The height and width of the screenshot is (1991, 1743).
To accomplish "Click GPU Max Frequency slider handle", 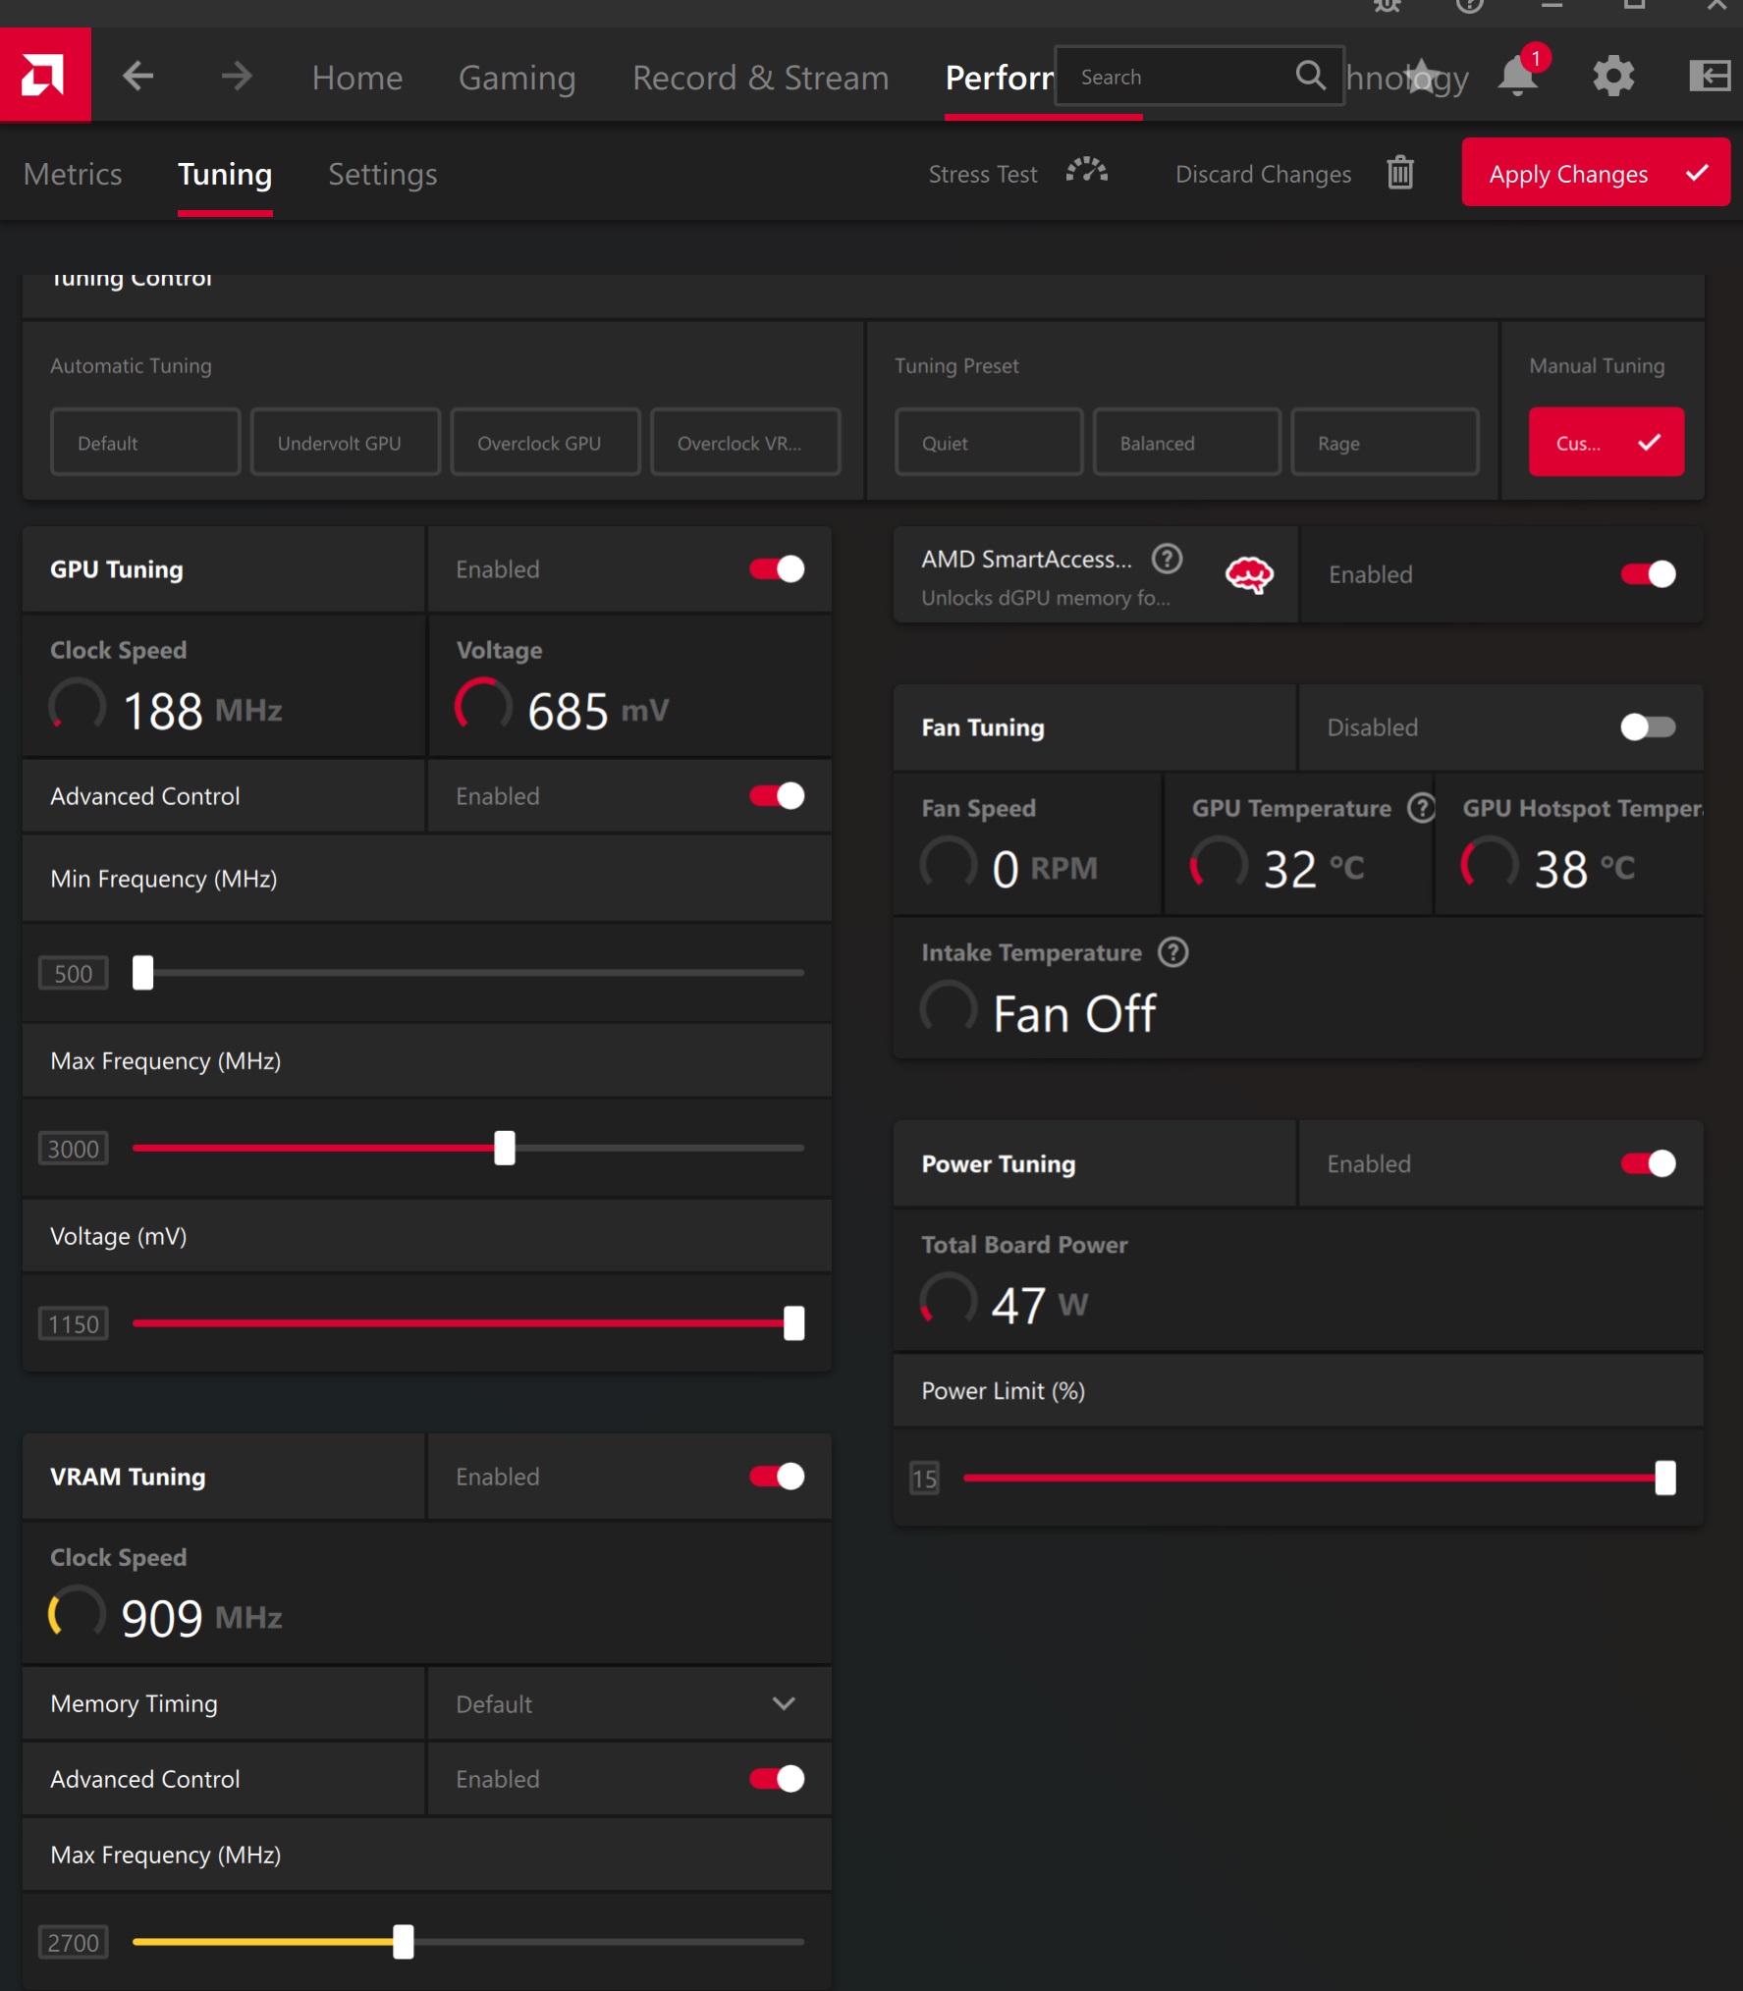I will pos(505,1148).
